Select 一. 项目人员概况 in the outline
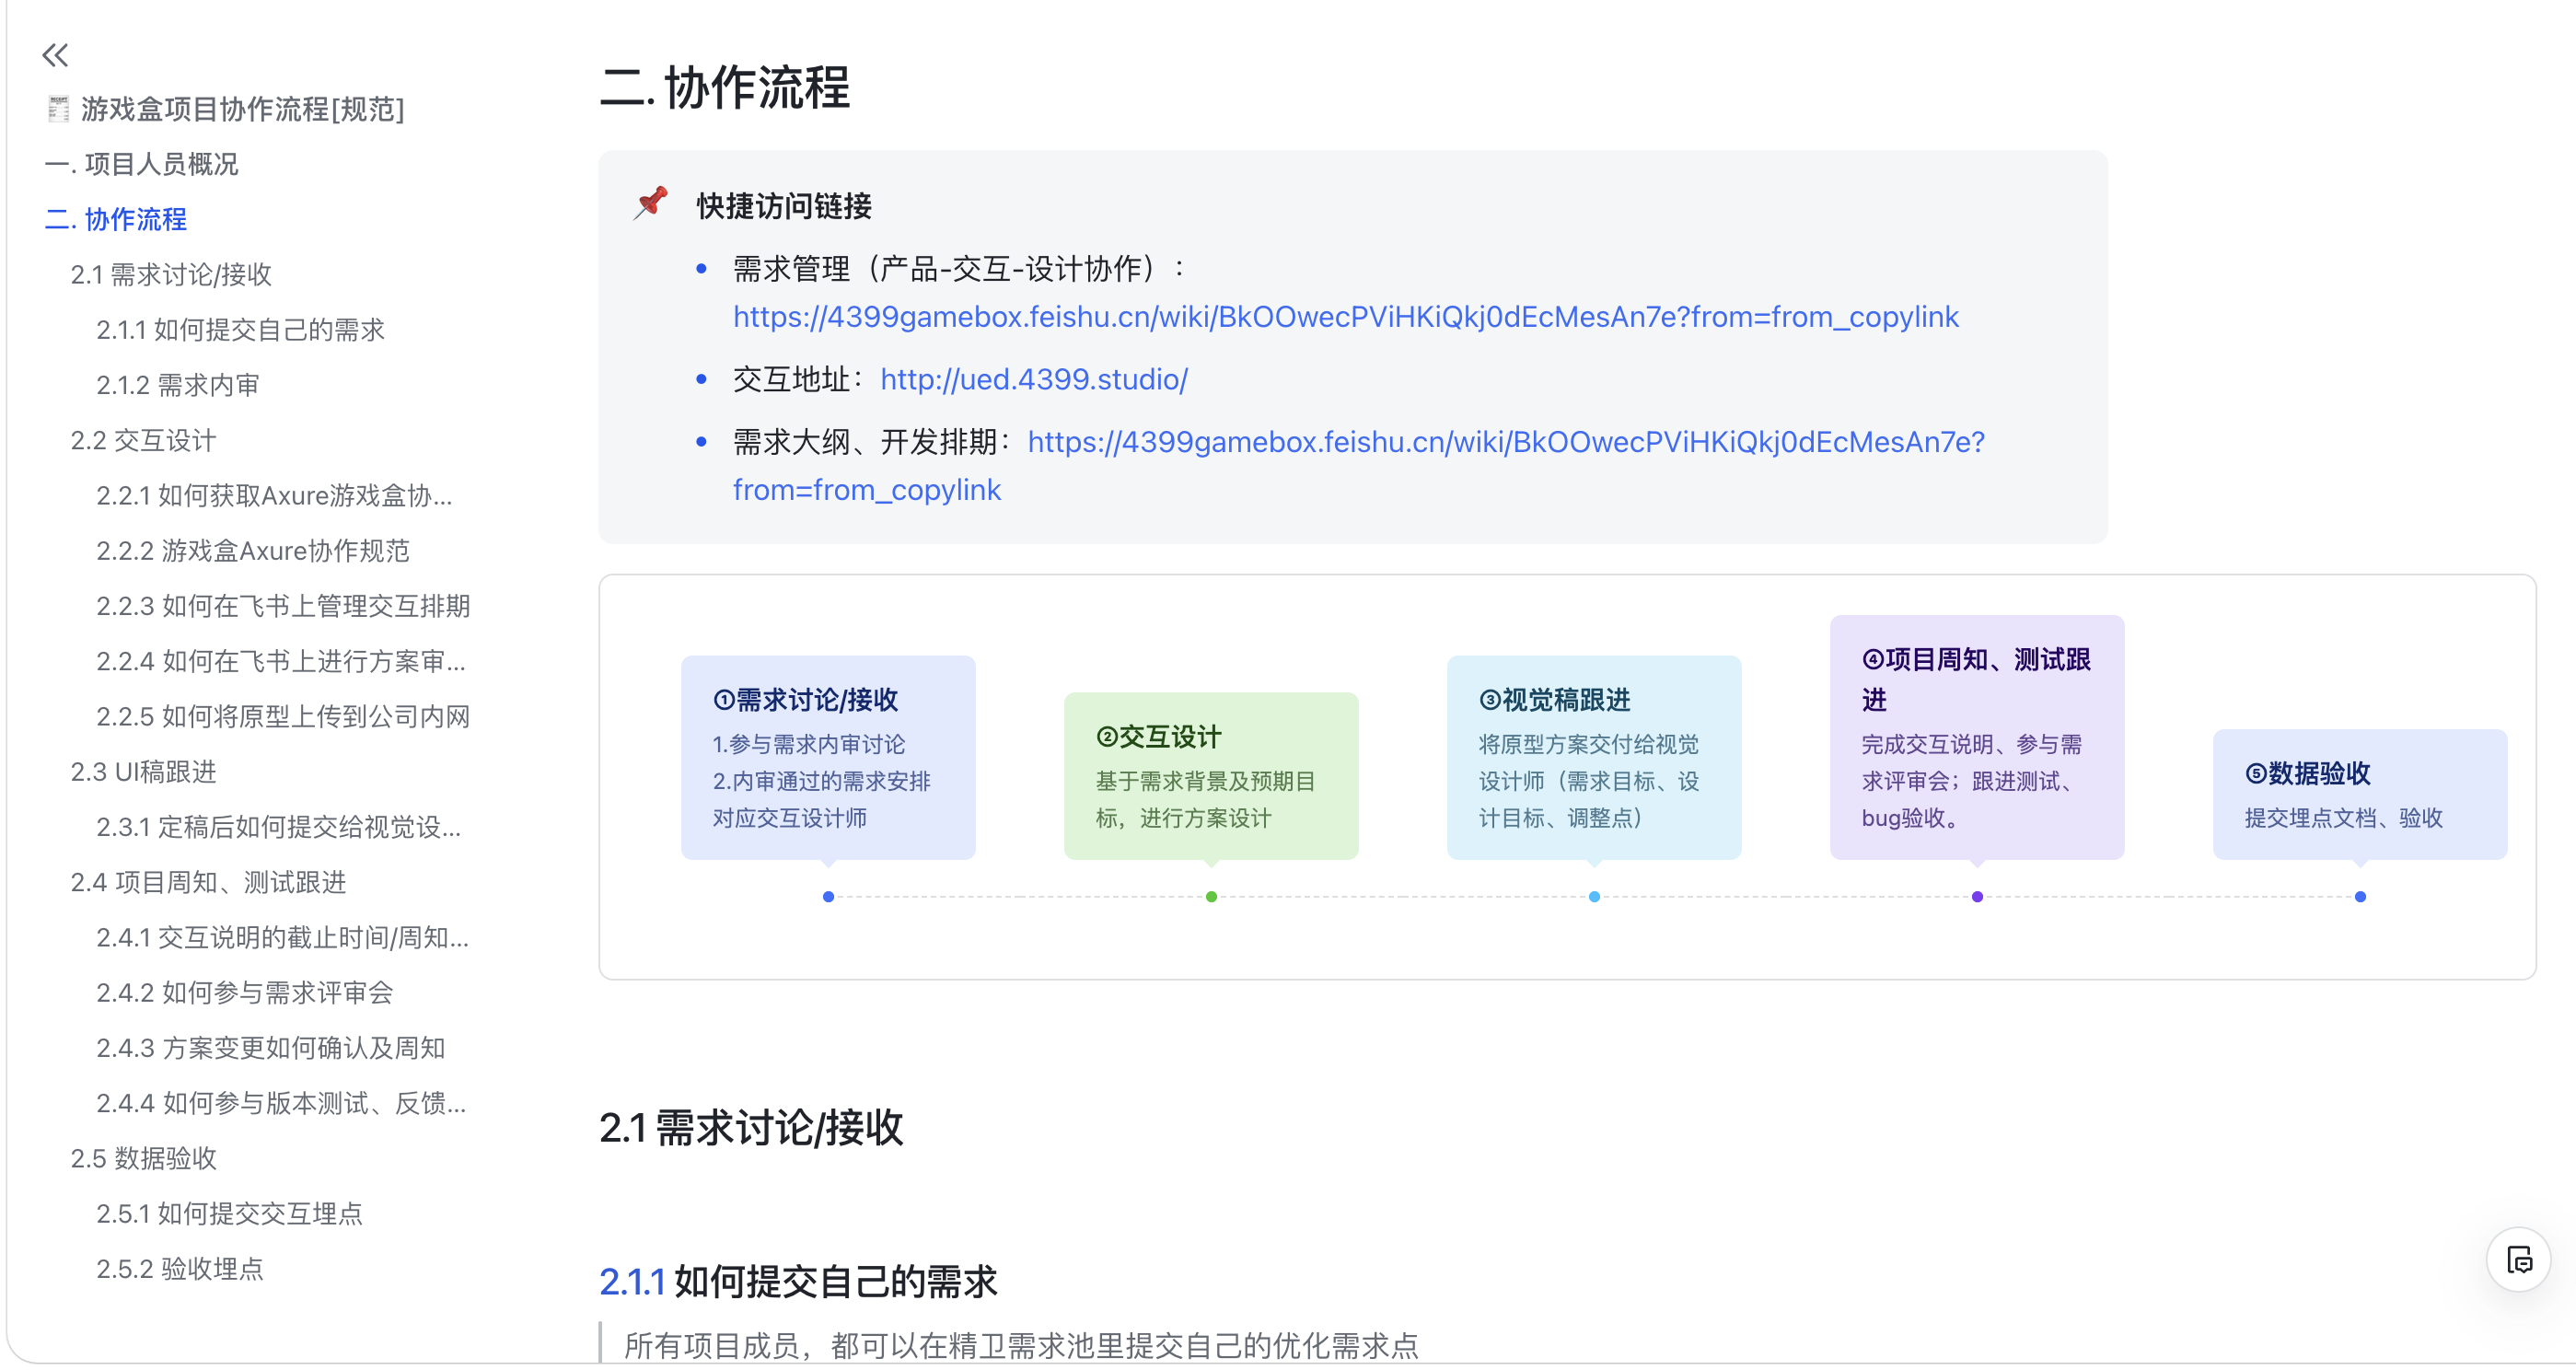 pyautogui.click(x=143, y=164)
